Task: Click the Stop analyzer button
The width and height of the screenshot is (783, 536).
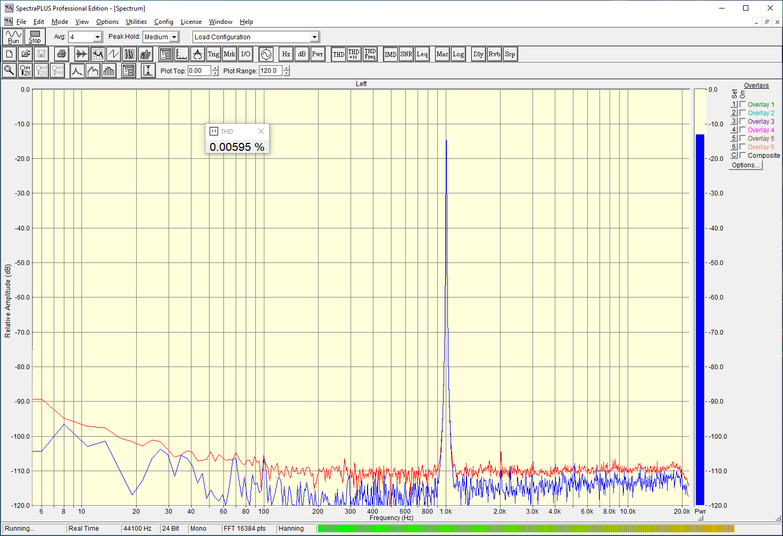Action: coord(35,37)
